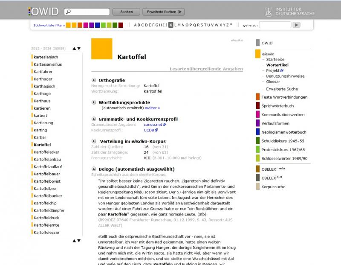The width and height of the screenshot is (341, 265).
Task: Open the Projekt external link in the sidebar
Action: [275, 70]
